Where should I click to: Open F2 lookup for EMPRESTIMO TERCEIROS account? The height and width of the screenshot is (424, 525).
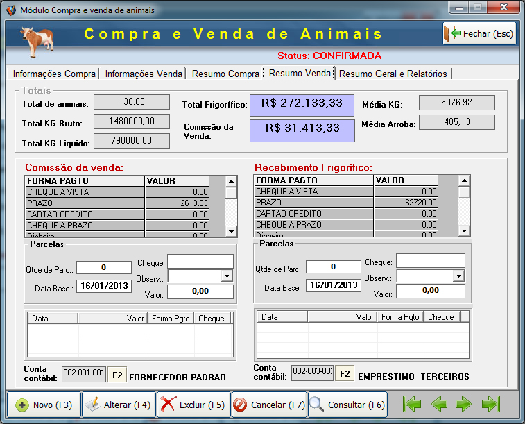coord(345,373)
